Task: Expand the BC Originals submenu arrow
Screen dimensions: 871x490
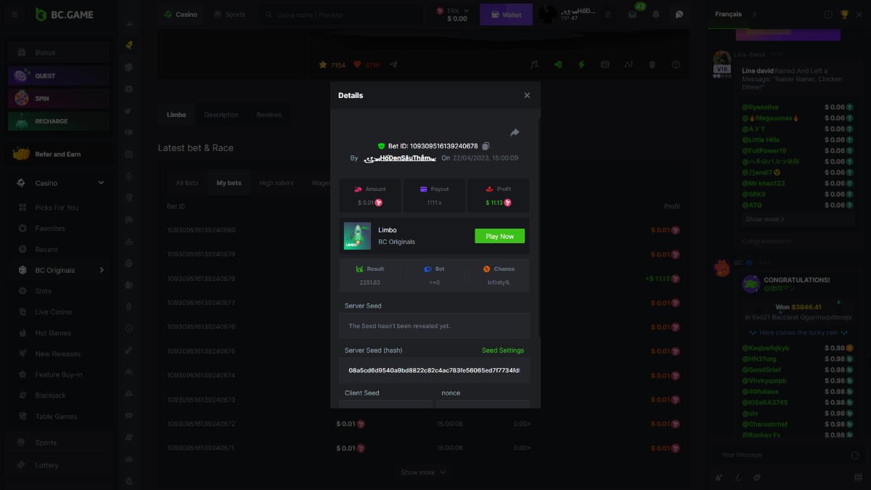Action: [102, 270]
